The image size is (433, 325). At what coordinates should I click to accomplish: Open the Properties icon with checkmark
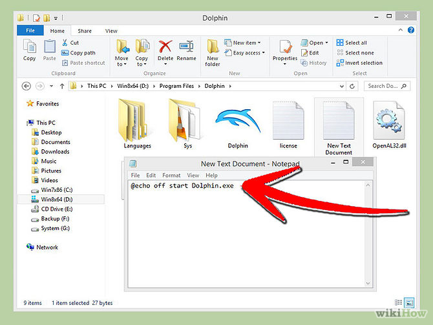click(285, 53)
